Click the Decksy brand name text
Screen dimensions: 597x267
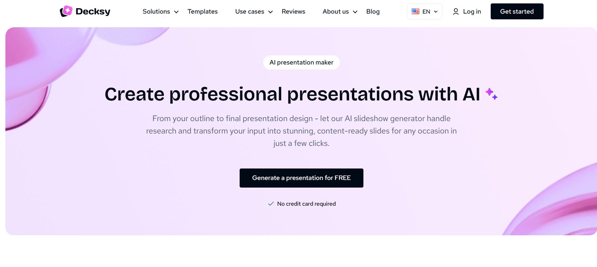(x=93, y=12)
